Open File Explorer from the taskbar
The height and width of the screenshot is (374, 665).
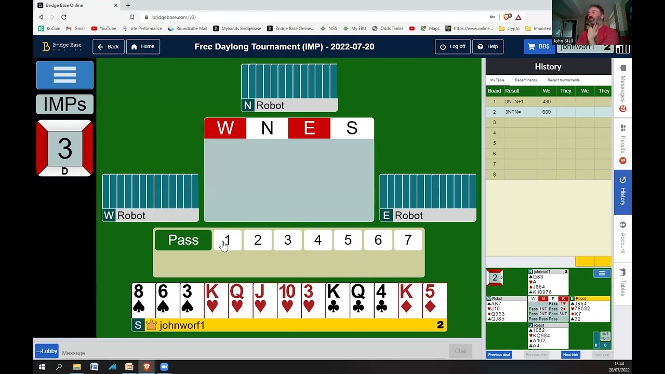point(77,367)
